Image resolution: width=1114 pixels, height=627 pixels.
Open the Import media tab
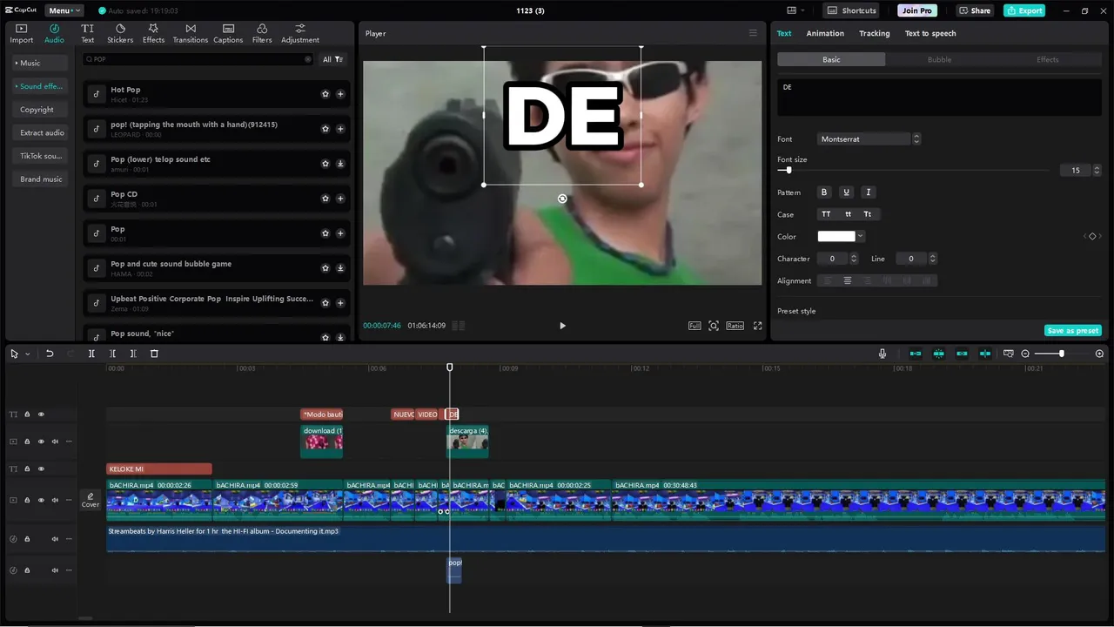coord(21,33)
